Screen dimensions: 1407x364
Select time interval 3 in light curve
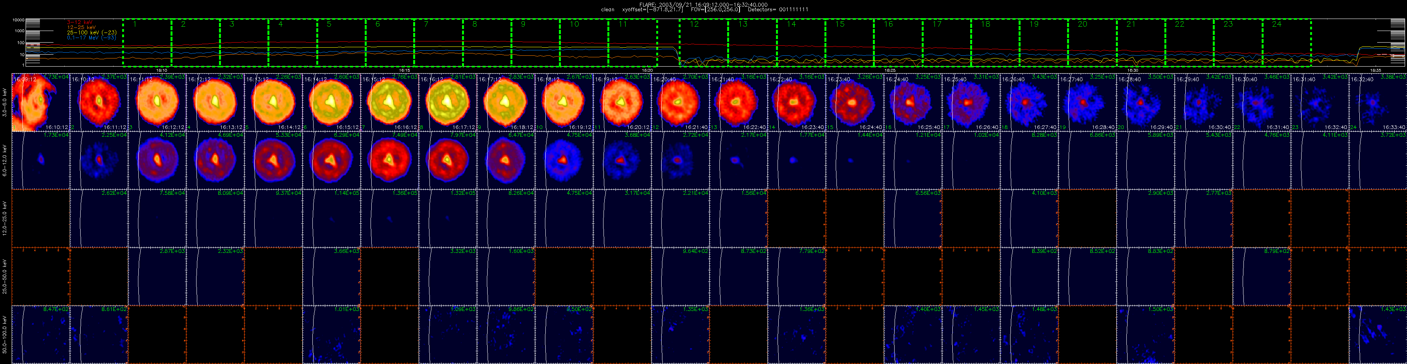[244, 43]
